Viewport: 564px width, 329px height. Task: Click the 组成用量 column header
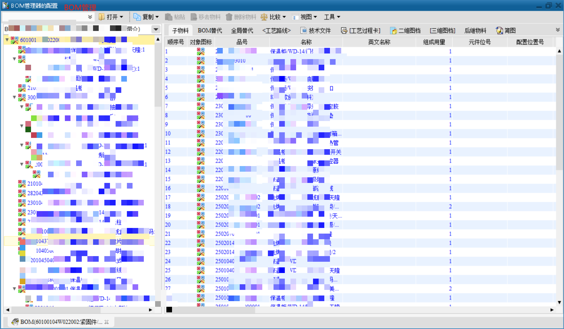tap(434, 42)
